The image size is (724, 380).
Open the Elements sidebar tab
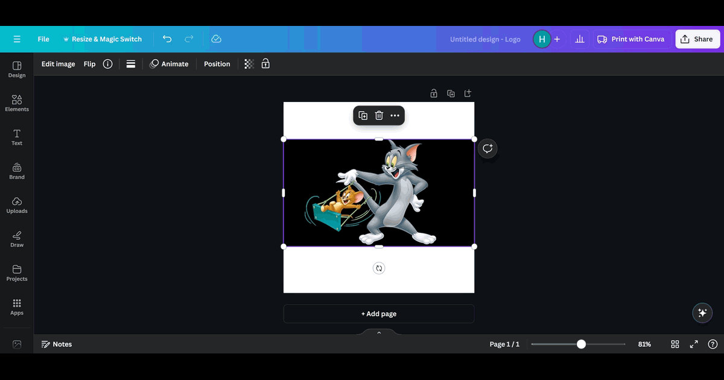coord(17,103)
